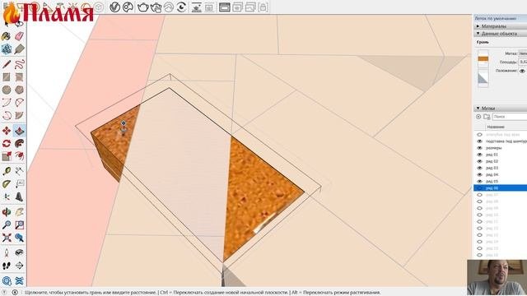Select the Rotate tool

[x=7, y=144]
